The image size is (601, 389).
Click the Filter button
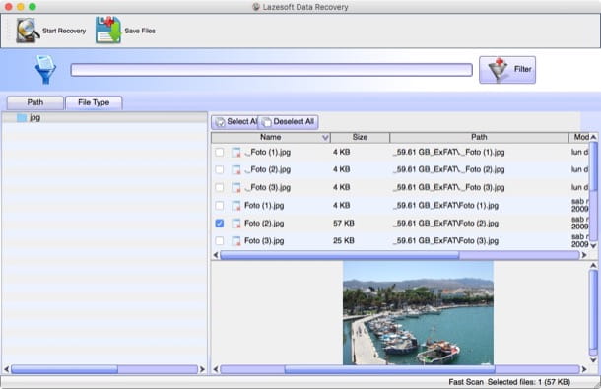tap(507, 70)
